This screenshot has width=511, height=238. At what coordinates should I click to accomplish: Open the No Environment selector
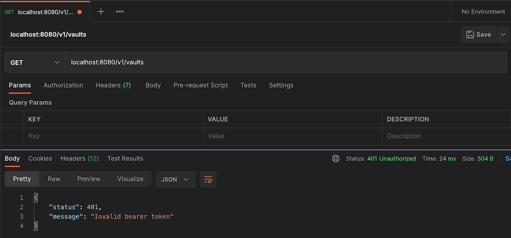[483, 12]
